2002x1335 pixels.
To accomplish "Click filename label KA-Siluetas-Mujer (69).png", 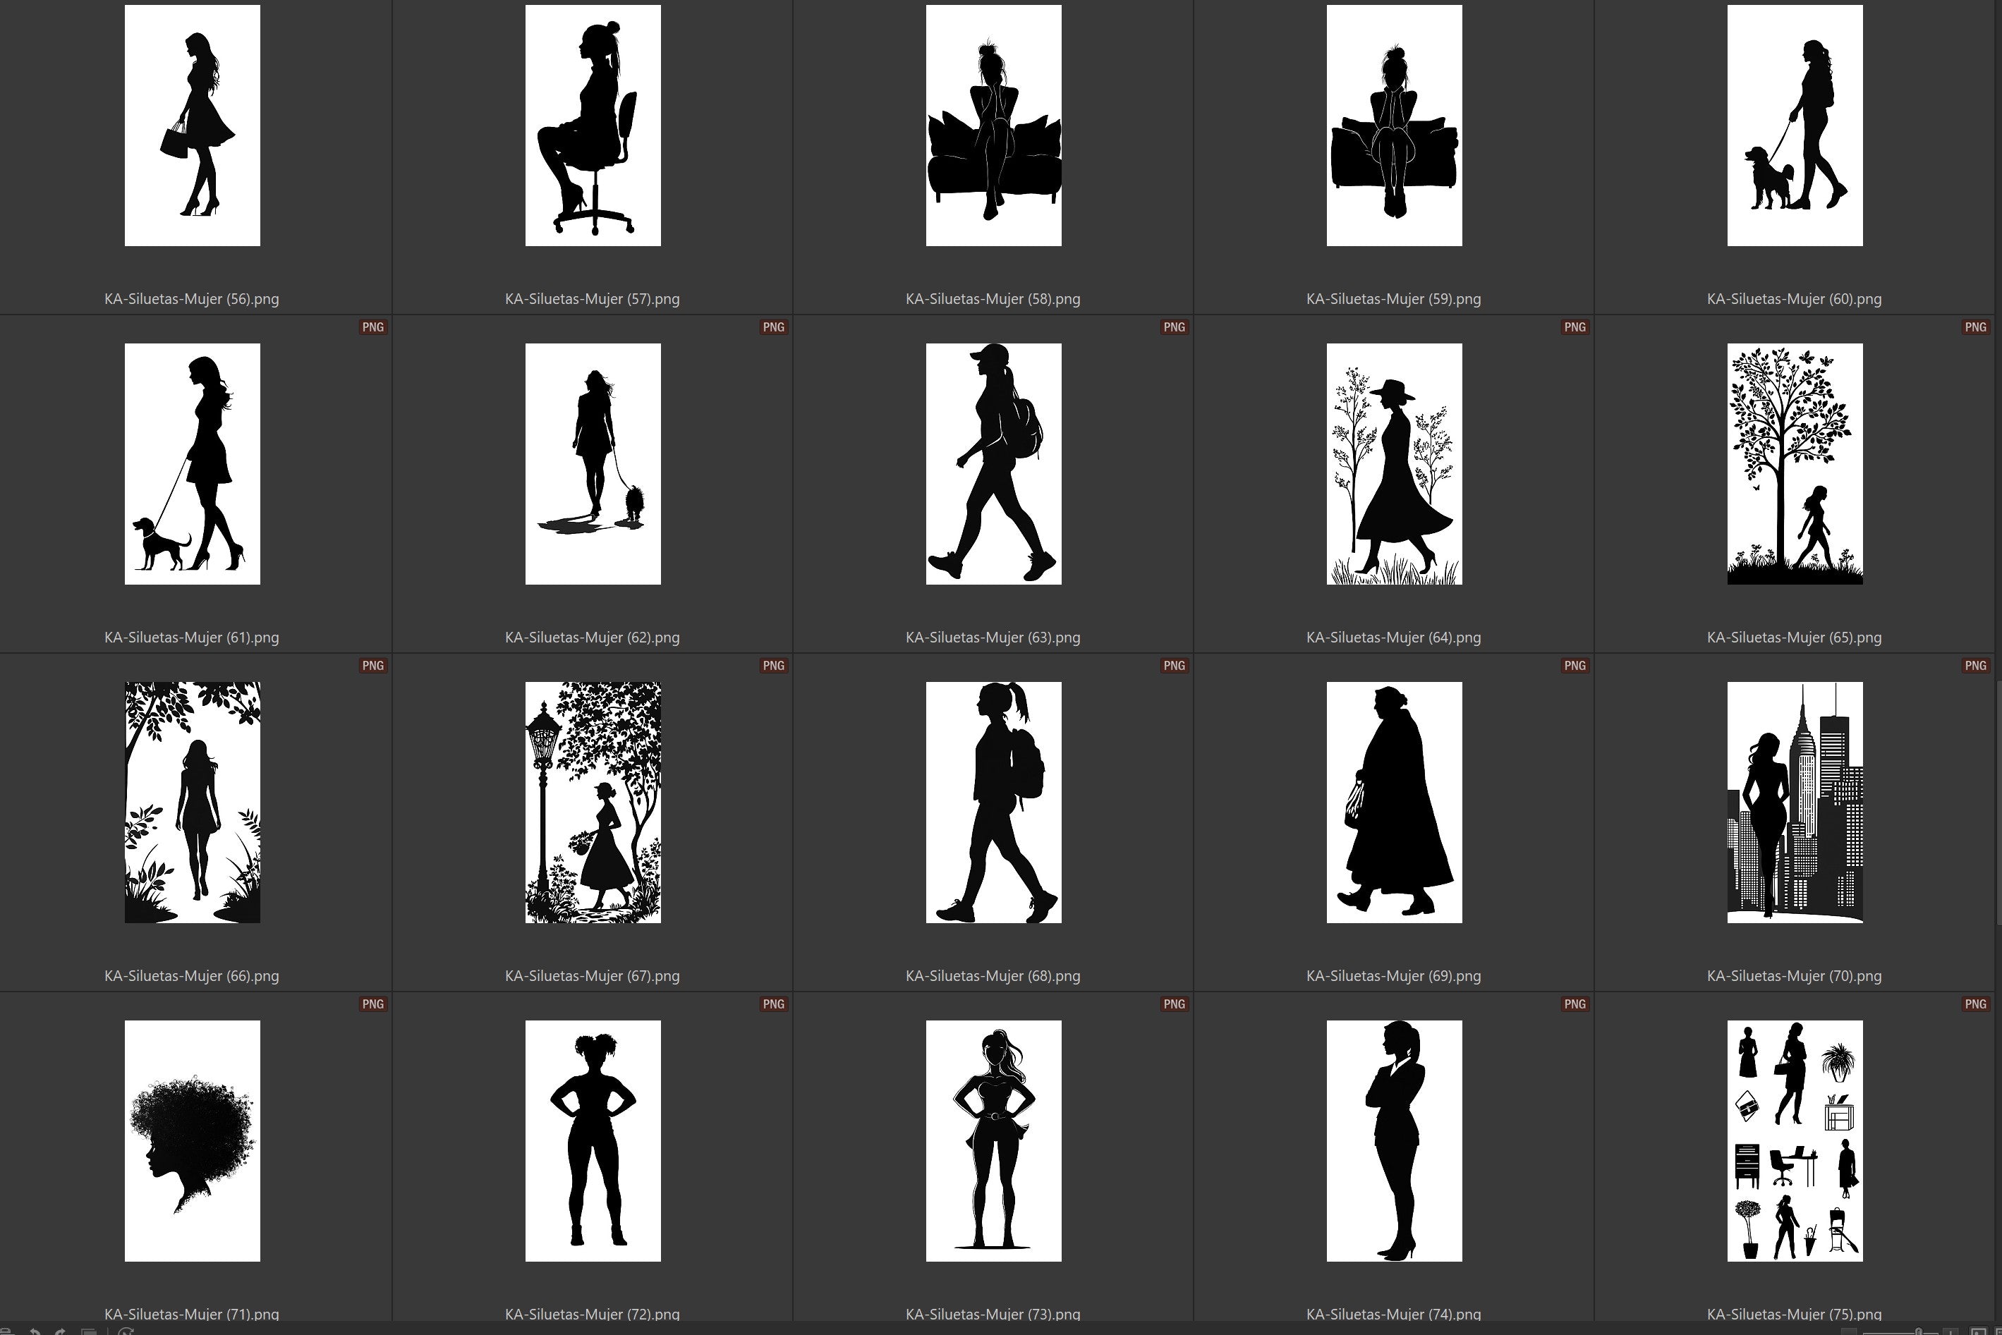I will [1393, 976].
